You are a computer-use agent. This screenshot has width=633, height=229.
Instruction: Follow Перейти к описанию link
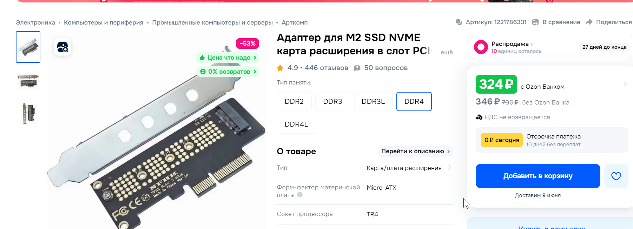(415, 151)
